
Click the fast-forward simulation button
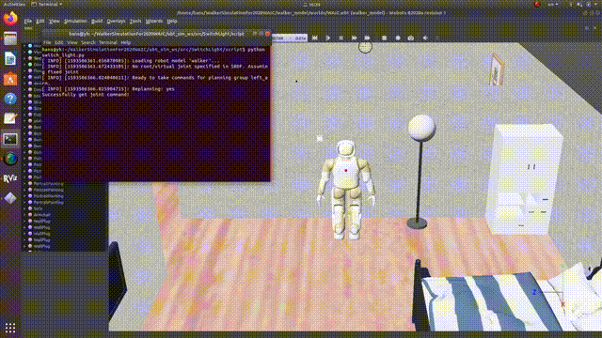click(x=354, y=38)
